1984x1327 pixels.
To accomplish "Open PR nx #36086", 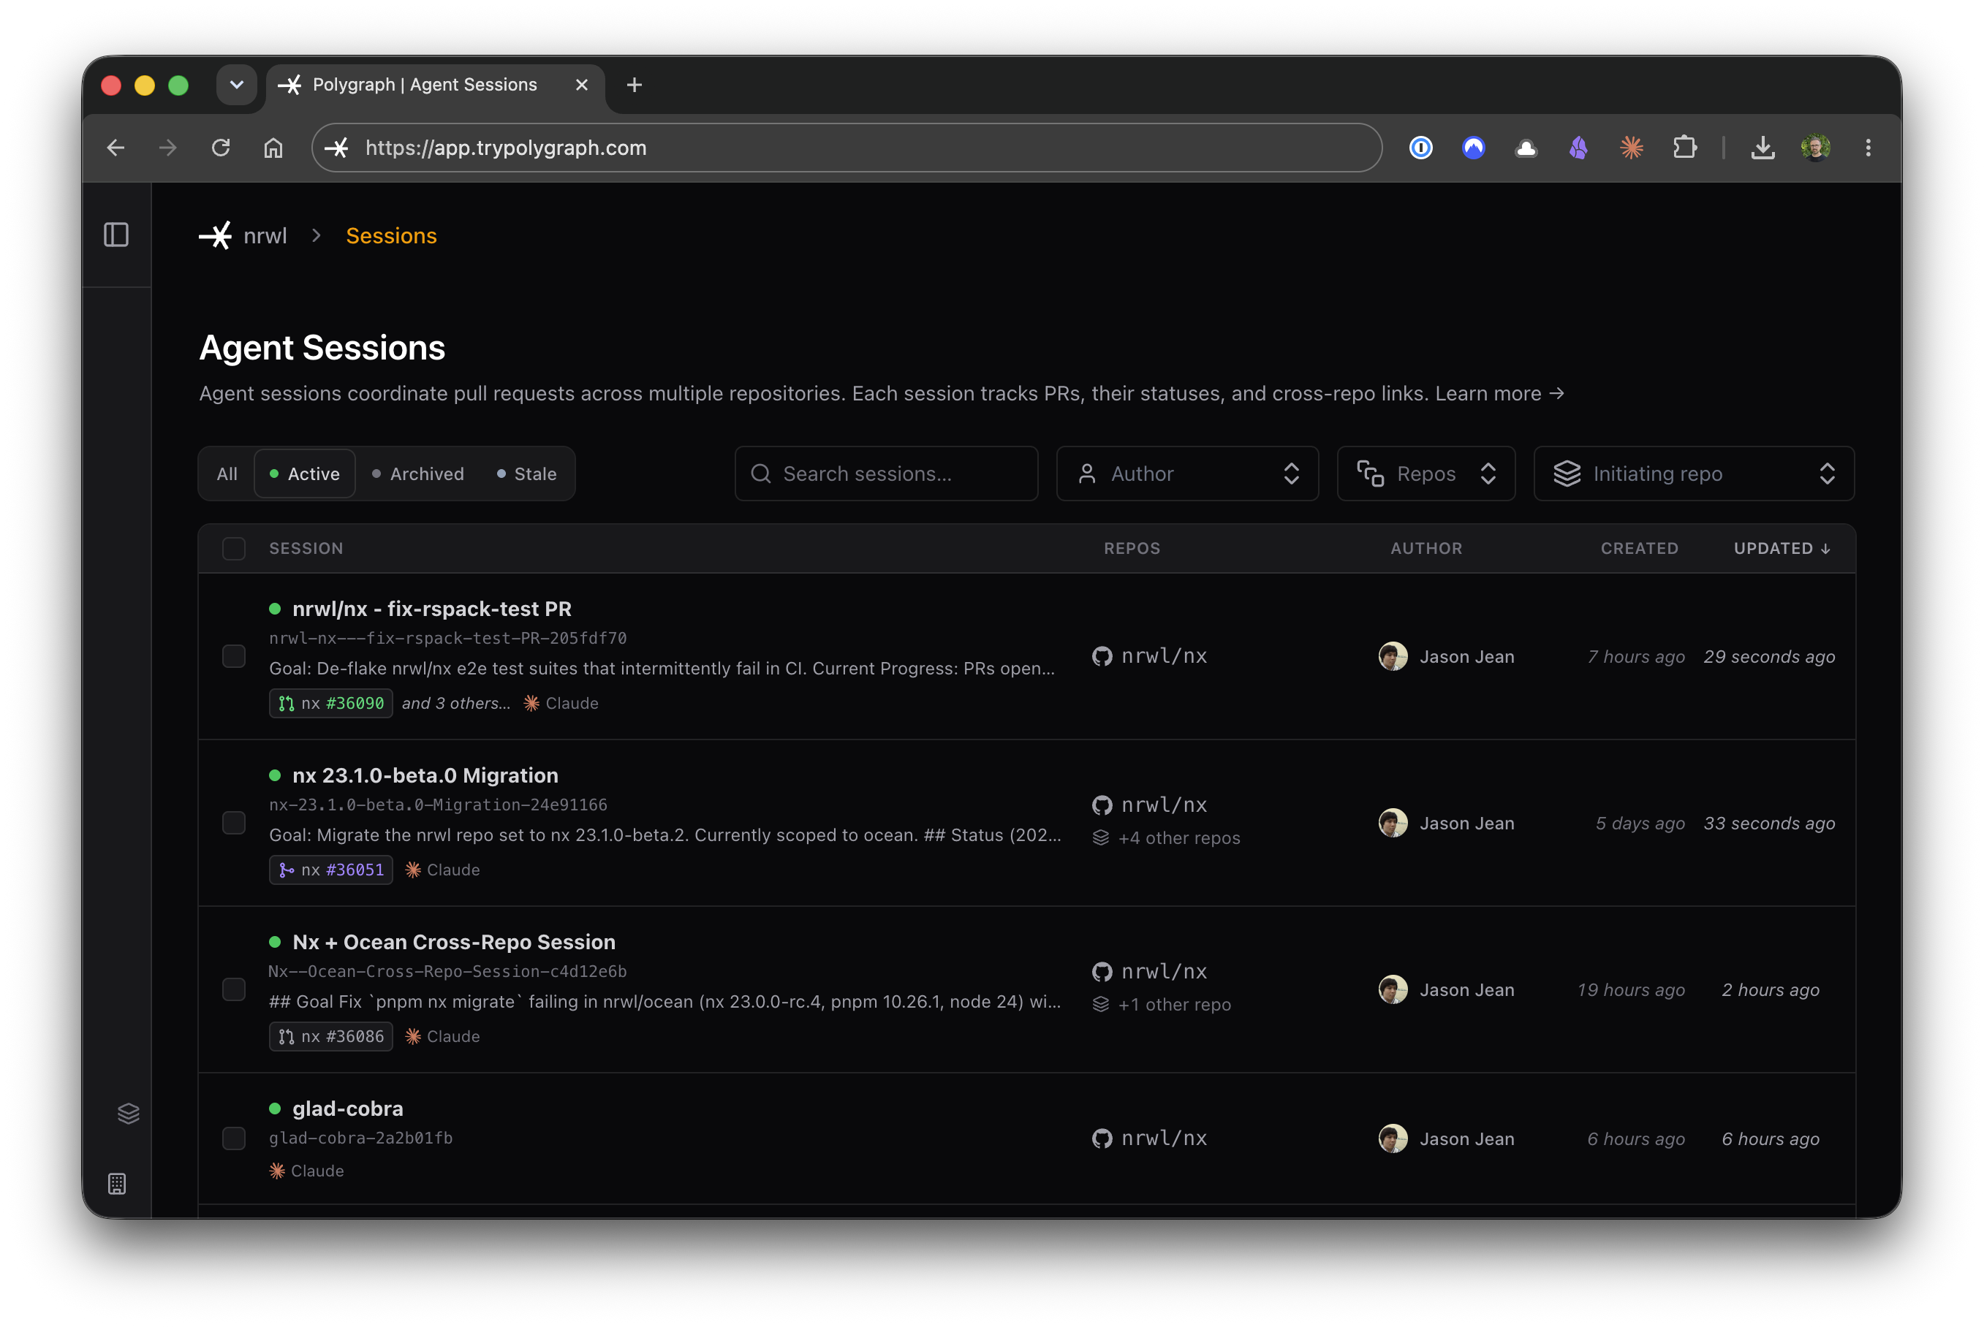I will pos(331,1037).
